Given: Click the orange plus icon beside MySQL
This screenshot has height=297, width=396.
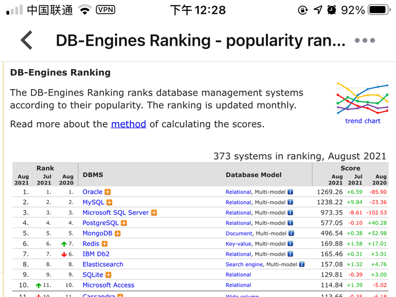Looking at the screenshot, I should coord(109,202).
